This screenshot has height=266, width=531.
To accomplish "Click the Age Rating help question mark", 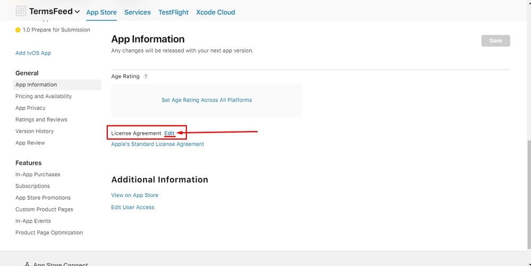I will (x=145, y=76).
